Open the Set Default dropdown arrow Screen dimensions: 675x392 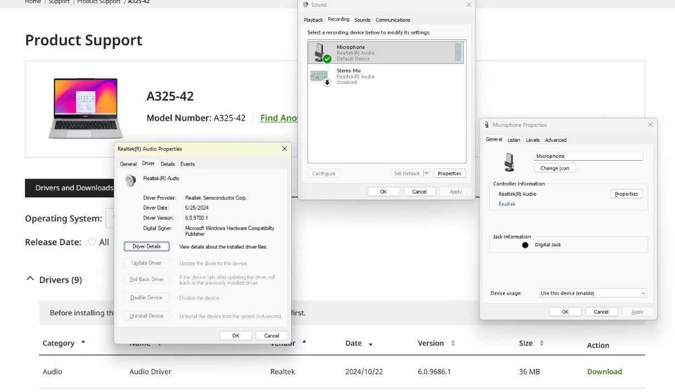coord(427,173)
